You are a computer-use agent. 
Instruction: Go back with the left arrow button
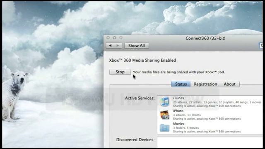point(110,46)
